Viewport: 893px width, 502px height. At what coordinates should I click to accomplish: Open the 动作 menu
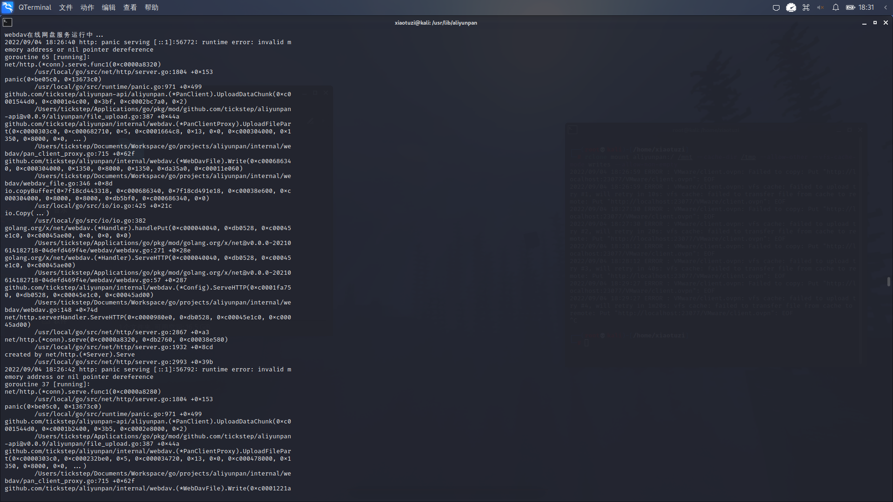(87, 7)
